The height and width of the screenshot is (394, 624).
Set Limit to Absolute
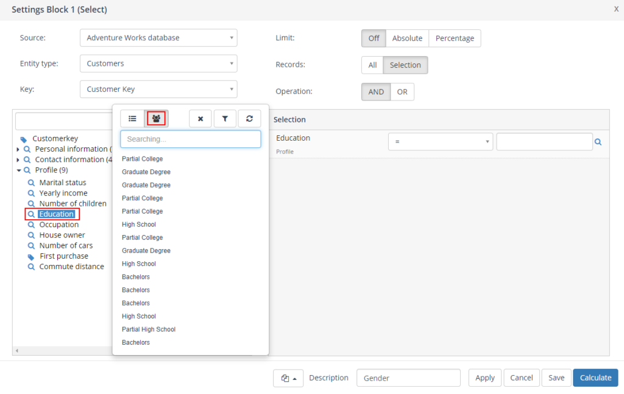407,38
